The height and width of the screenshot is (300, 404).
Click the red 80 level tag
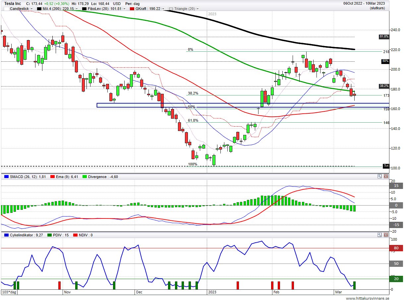point(396,248)
